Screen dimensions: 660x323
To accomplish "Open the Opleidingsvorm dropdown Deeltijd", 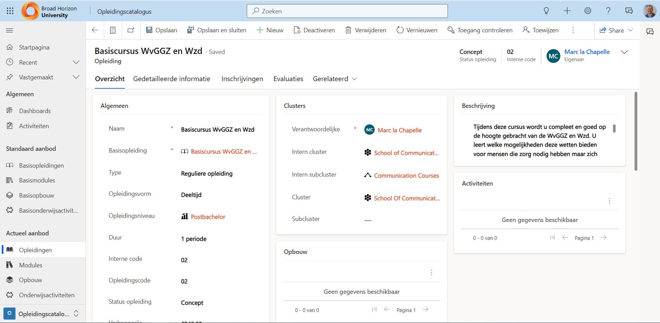I will tap(191, 195).
